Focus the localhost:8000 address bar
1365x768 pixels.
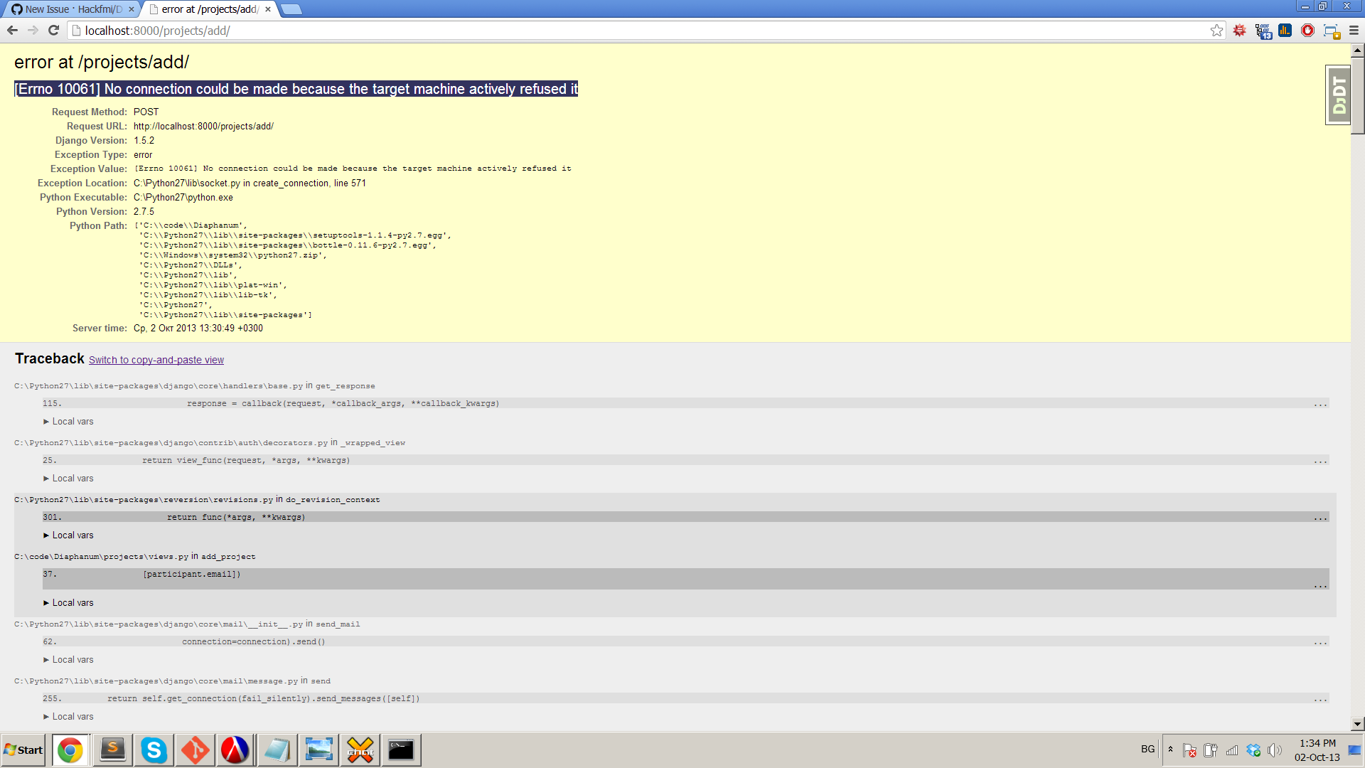coord(640,31)
